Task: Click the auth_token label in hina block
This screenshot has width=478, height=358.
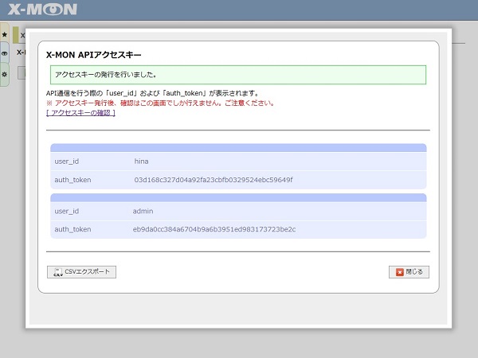Action: coord(72,180)
